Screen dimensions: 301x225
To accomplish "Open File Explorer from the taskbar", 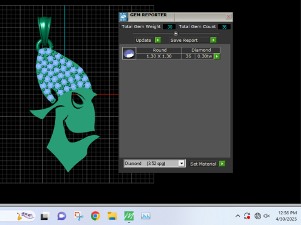I will coord(112,216).
